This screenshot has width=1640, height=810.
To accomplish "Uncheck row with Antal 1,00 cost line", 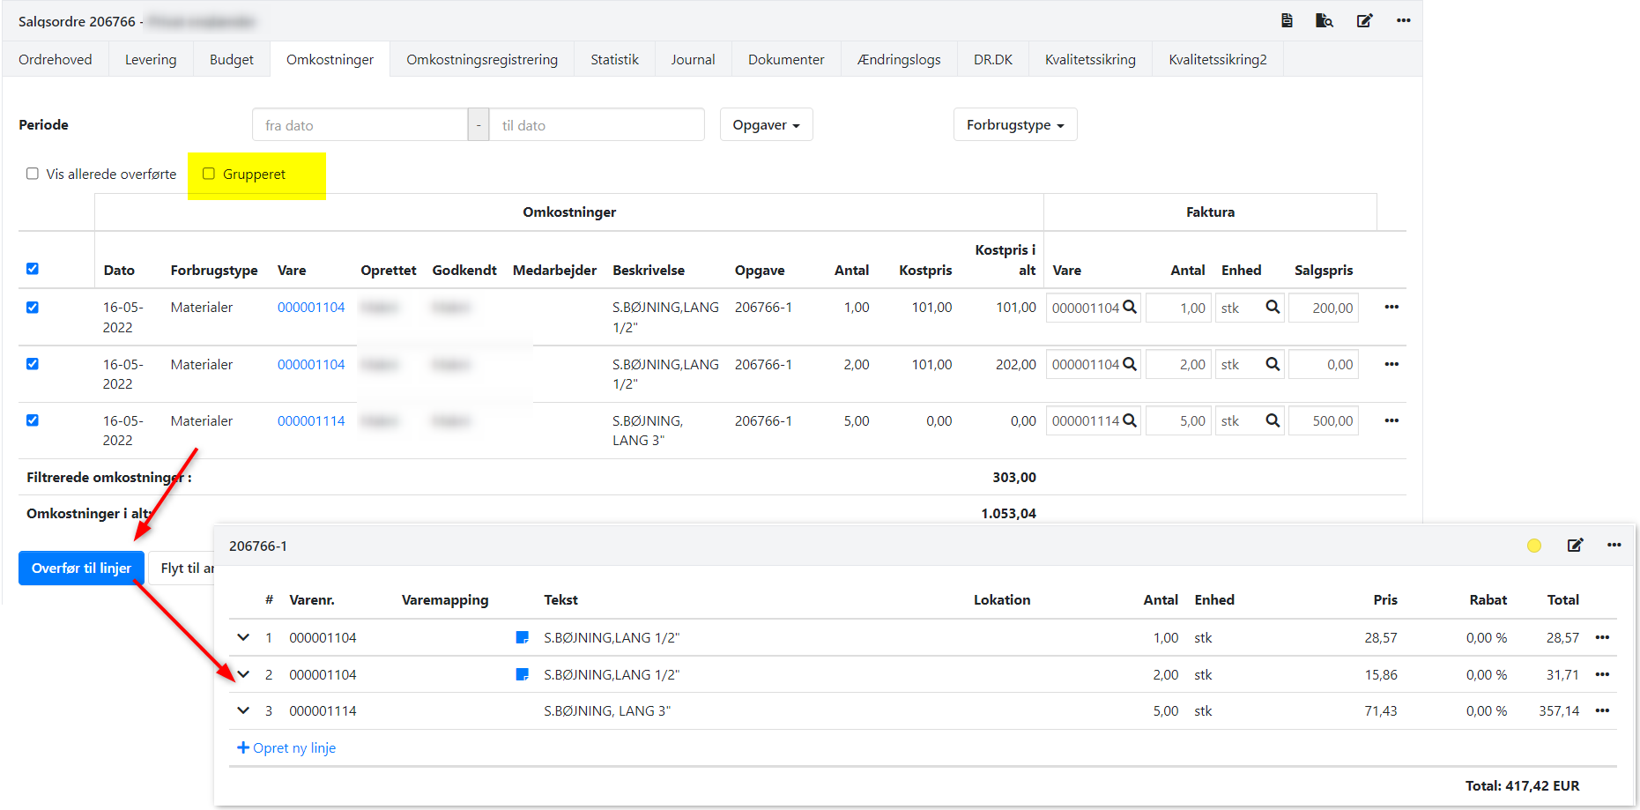I will [33, 308].
